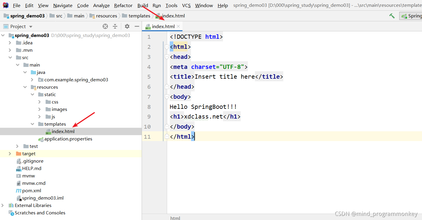This screenshot has height=220, width=422.
Task: Select Scratches and Consoles node
Action: pos(40,213)
